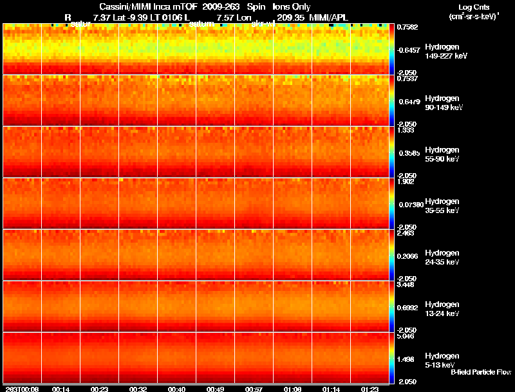515x392 pixels.
Task: Click the 00:49 time axis label
Action: pyautogui.click(x=215, y=389)
